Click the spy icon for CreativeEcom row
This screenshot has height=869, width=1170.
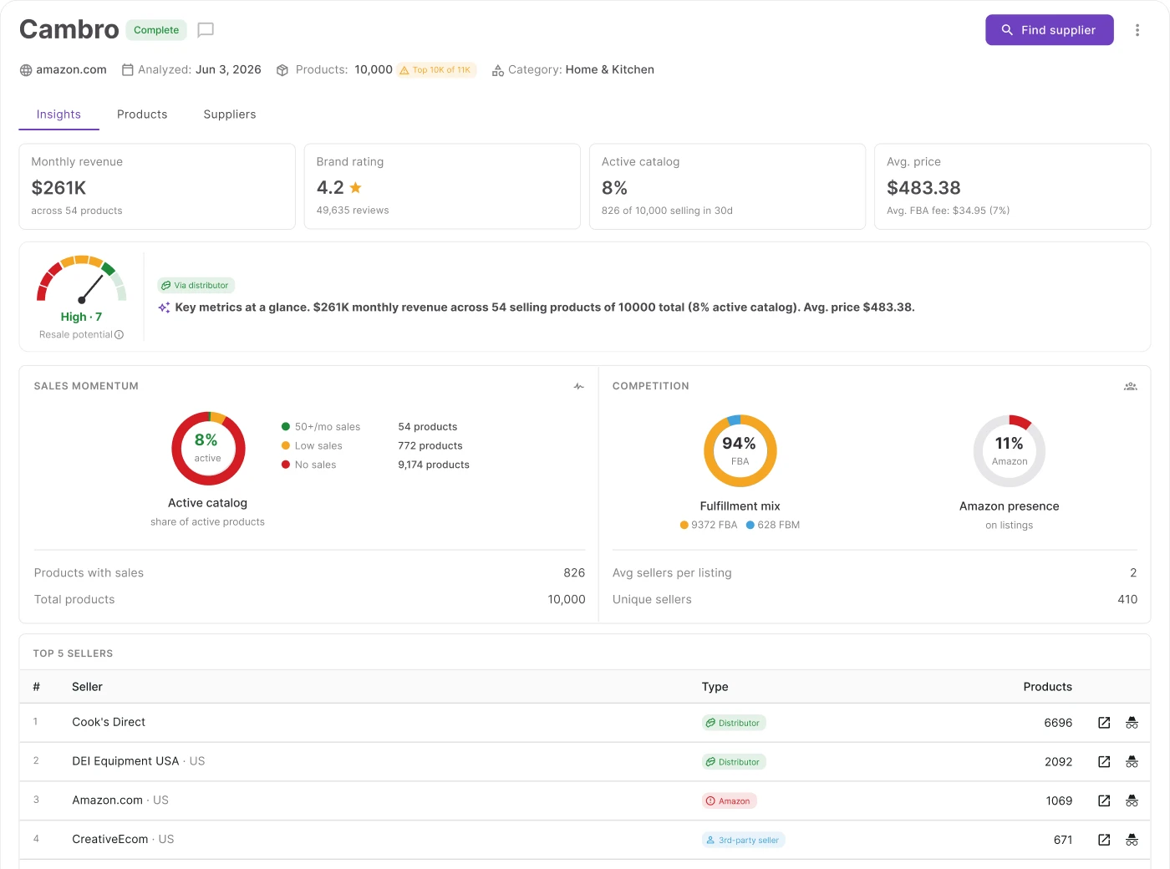coord(1132,840)
